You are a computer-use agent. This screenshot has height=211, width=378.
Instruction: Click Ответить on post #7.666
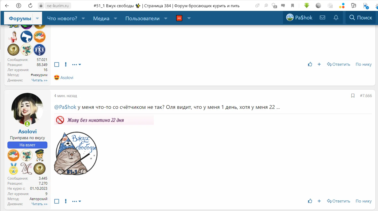click(x=338, y=201)
